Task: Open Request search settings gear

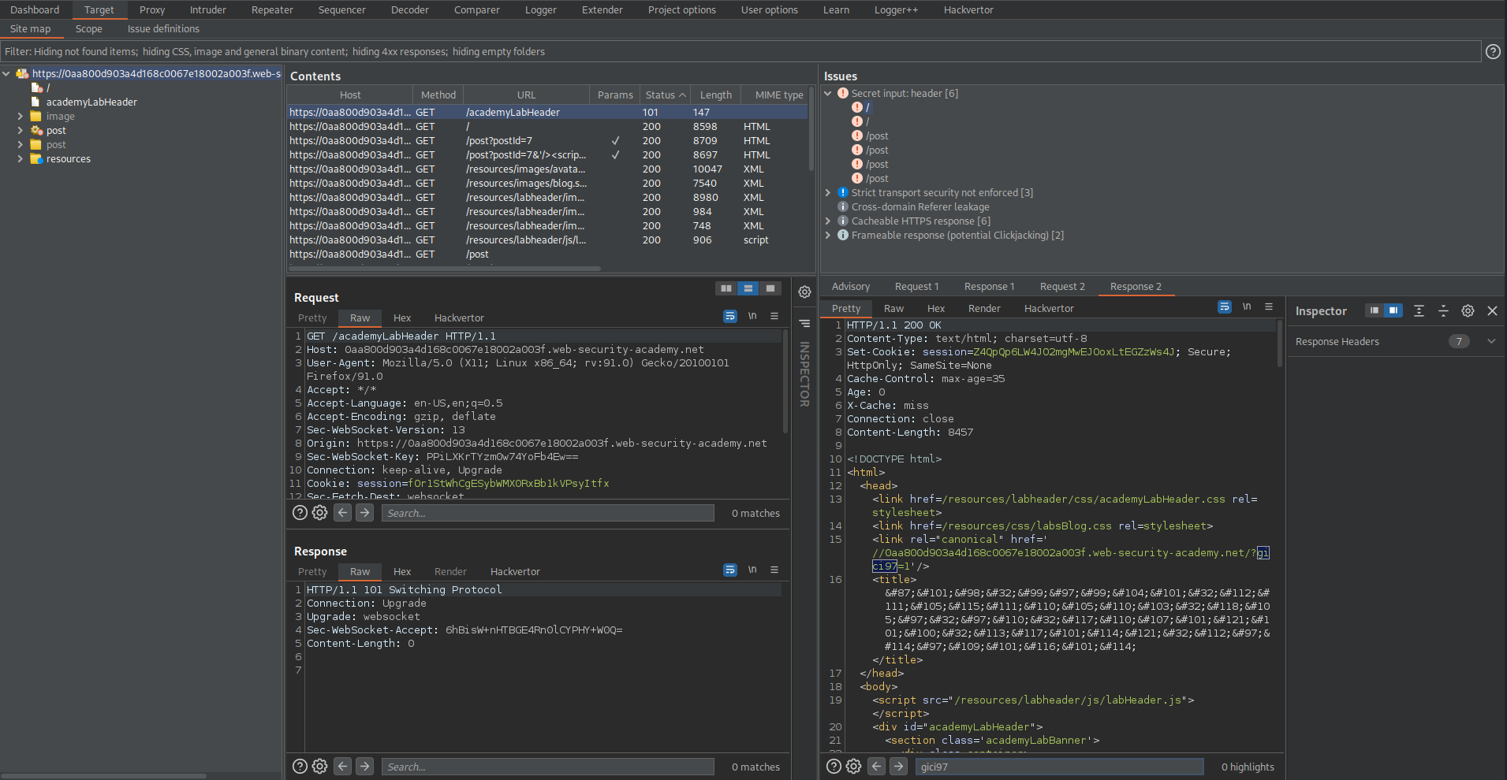Action: pyautogui.click(x=319, y=513)
